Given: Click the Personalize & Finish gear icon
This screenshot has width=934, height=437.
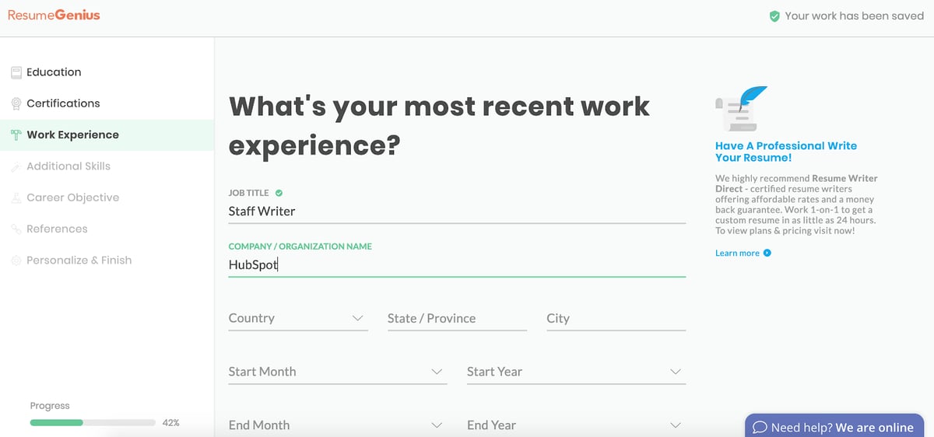Looking at the screenshot, I should (x=16, y=260).
